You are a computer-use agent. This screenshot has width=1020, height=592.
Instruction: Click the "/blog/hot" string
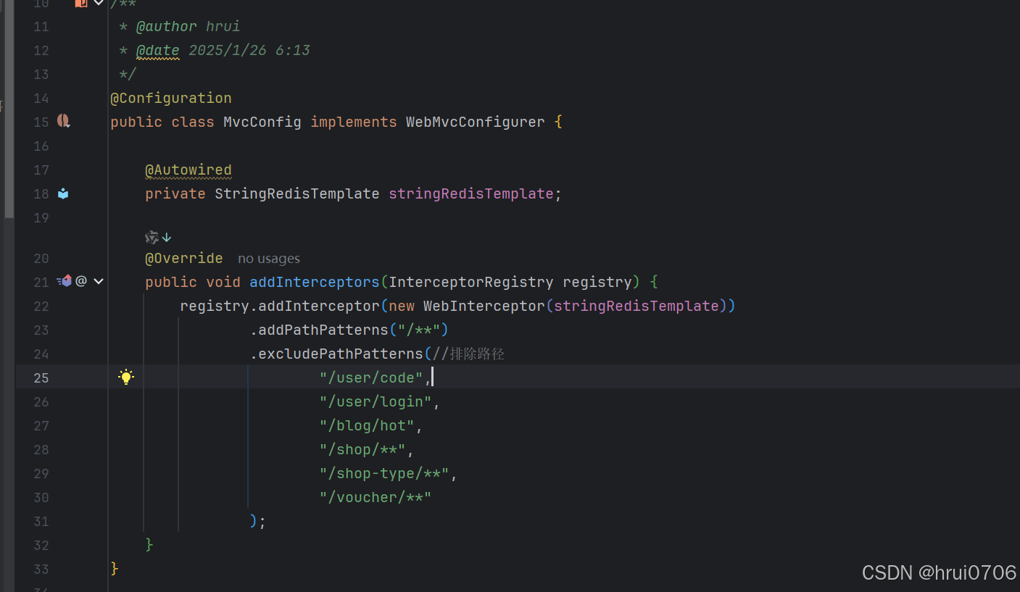pyautogui.click(x=367, y=425)
